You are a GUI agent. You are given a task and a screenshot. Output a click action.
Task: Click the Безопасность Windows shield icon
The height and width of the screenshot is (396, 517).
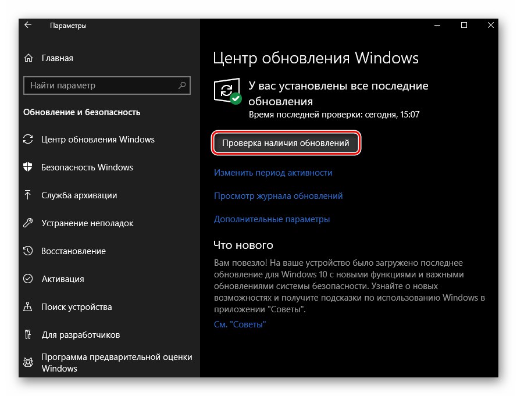28,167
